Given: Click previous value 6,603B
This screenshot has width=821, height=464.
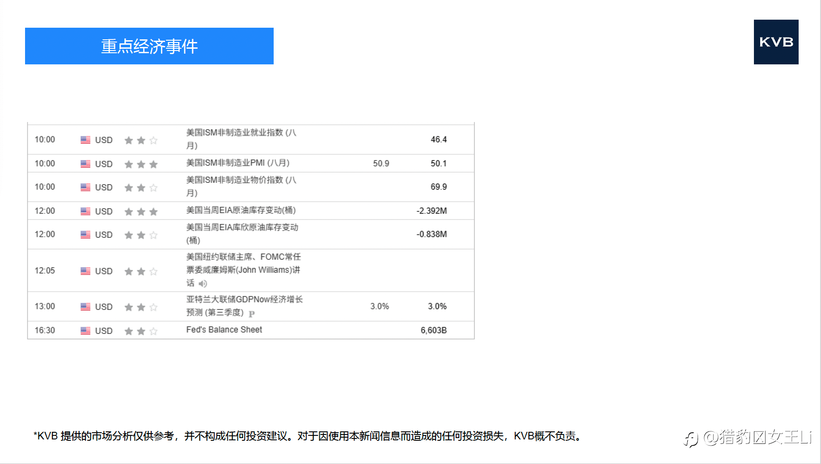Looking at the screenshot, I should pos(434,330).
